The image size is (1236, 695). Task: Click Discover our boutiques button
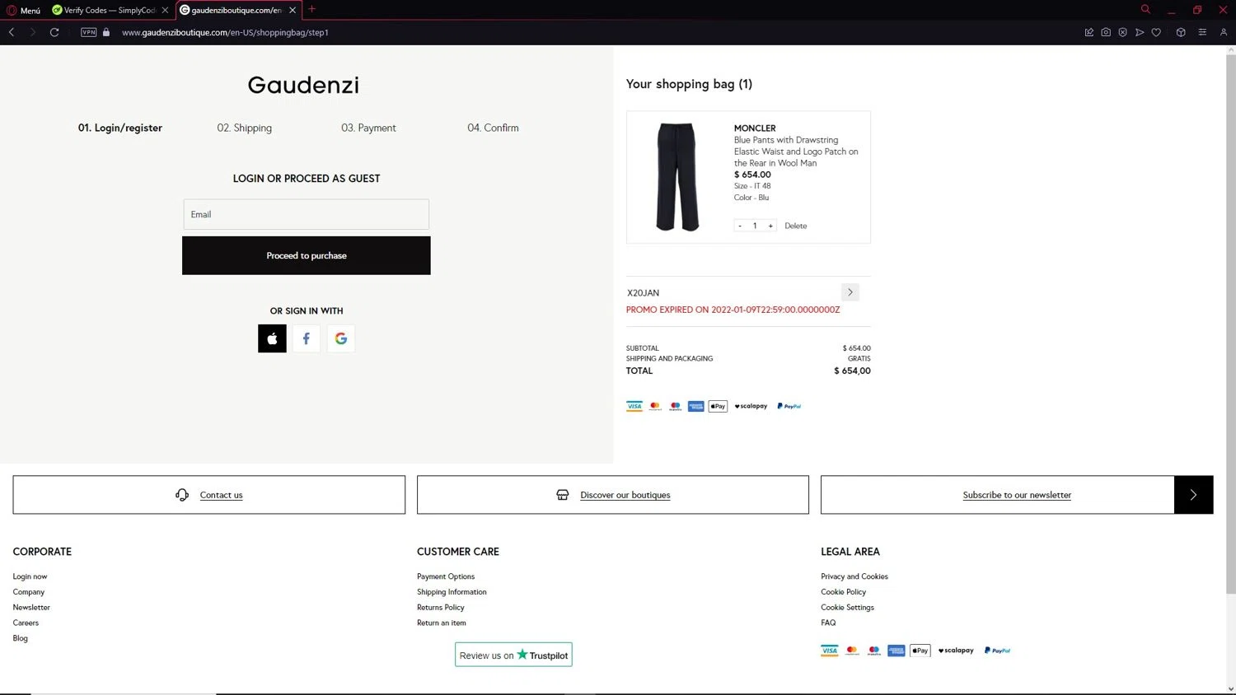(613, 495)
